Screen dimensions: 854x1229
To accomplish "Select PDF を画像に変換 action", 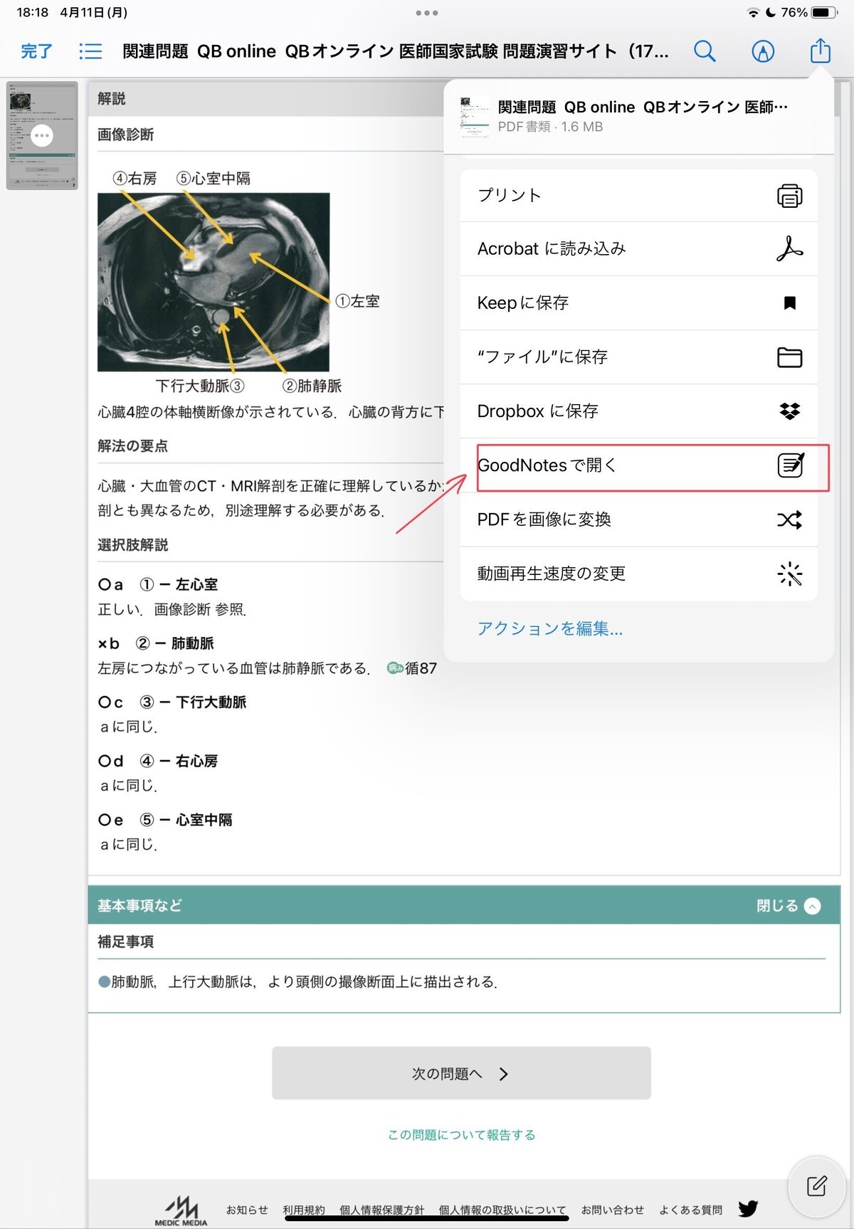I will [638, 519].
